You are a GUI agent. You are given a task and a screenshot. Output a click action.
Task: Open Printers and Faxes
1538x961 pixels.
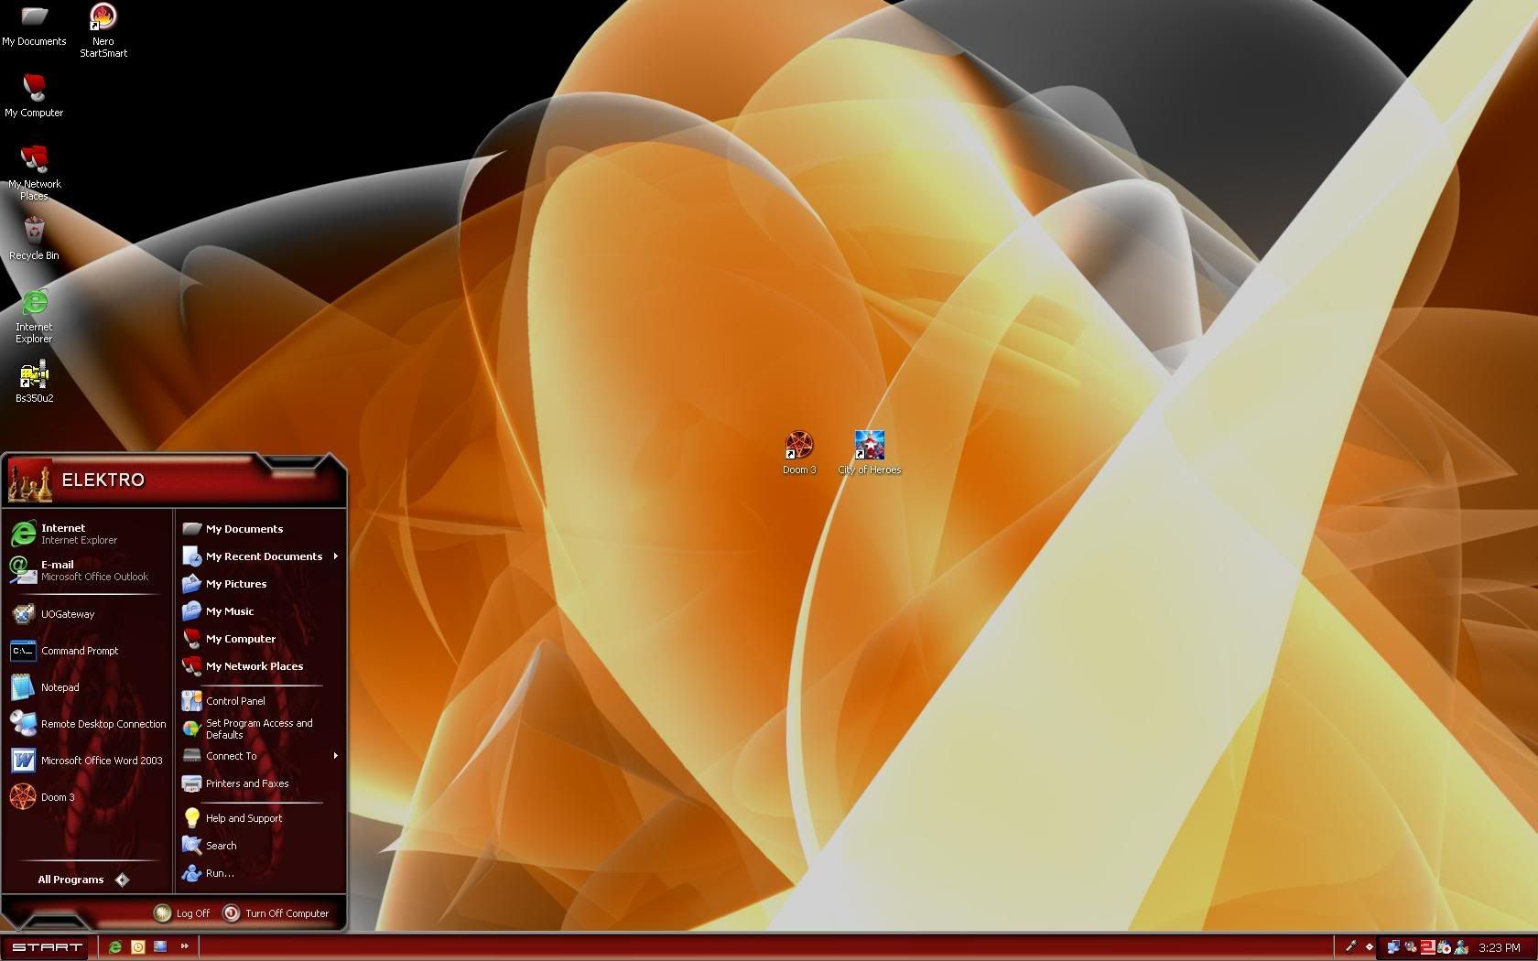coord(260,783)
